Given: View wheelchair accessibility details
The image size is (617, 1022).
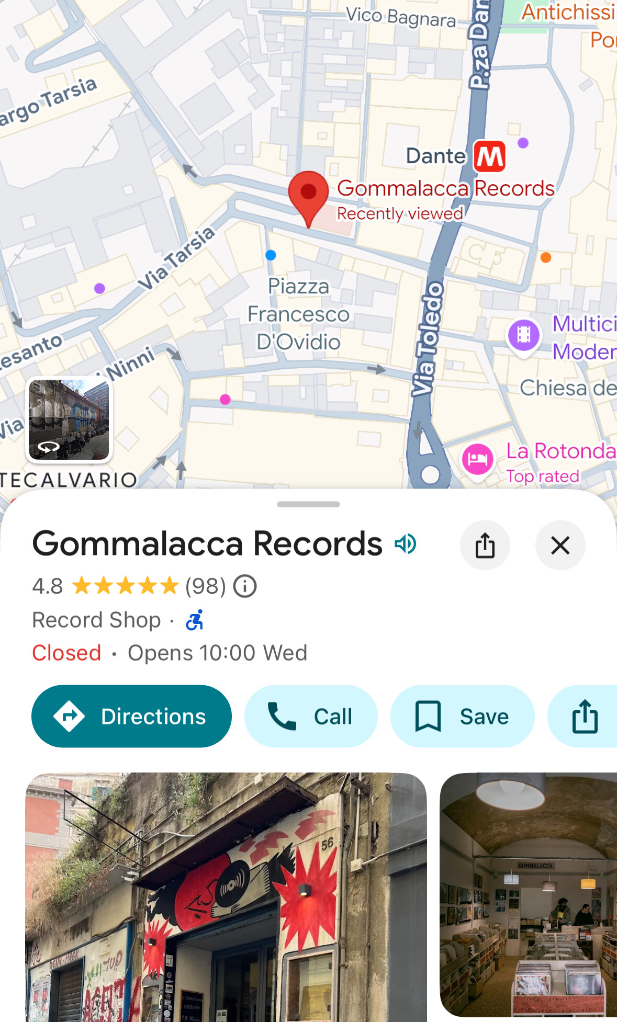Looking at the screenshot, I should point(195,620).
